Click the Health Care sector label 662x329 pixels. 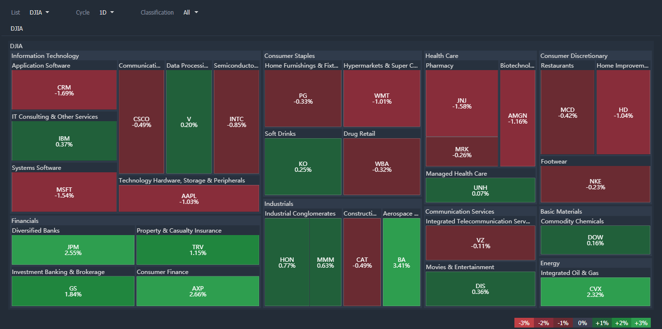point(442,56)
